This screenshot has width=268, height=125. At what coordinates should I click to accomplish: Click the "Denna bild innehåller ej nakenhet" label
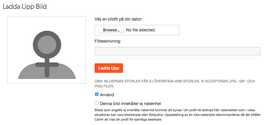point(130,103)
